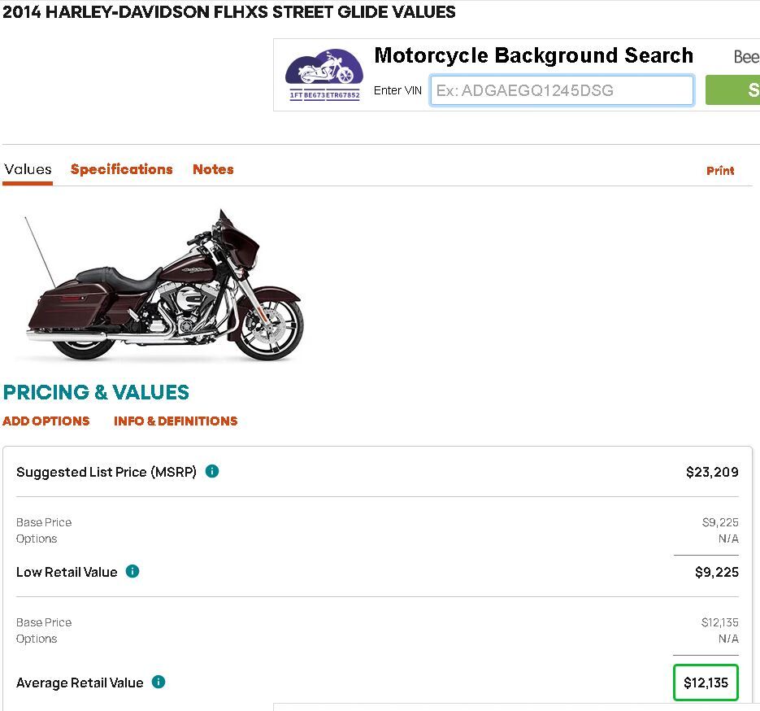Viewport: 760px width, 711px height.
Task: Click the purple motorcycle VIN logo
Action: pyautogui.click(x=324, y=75)
